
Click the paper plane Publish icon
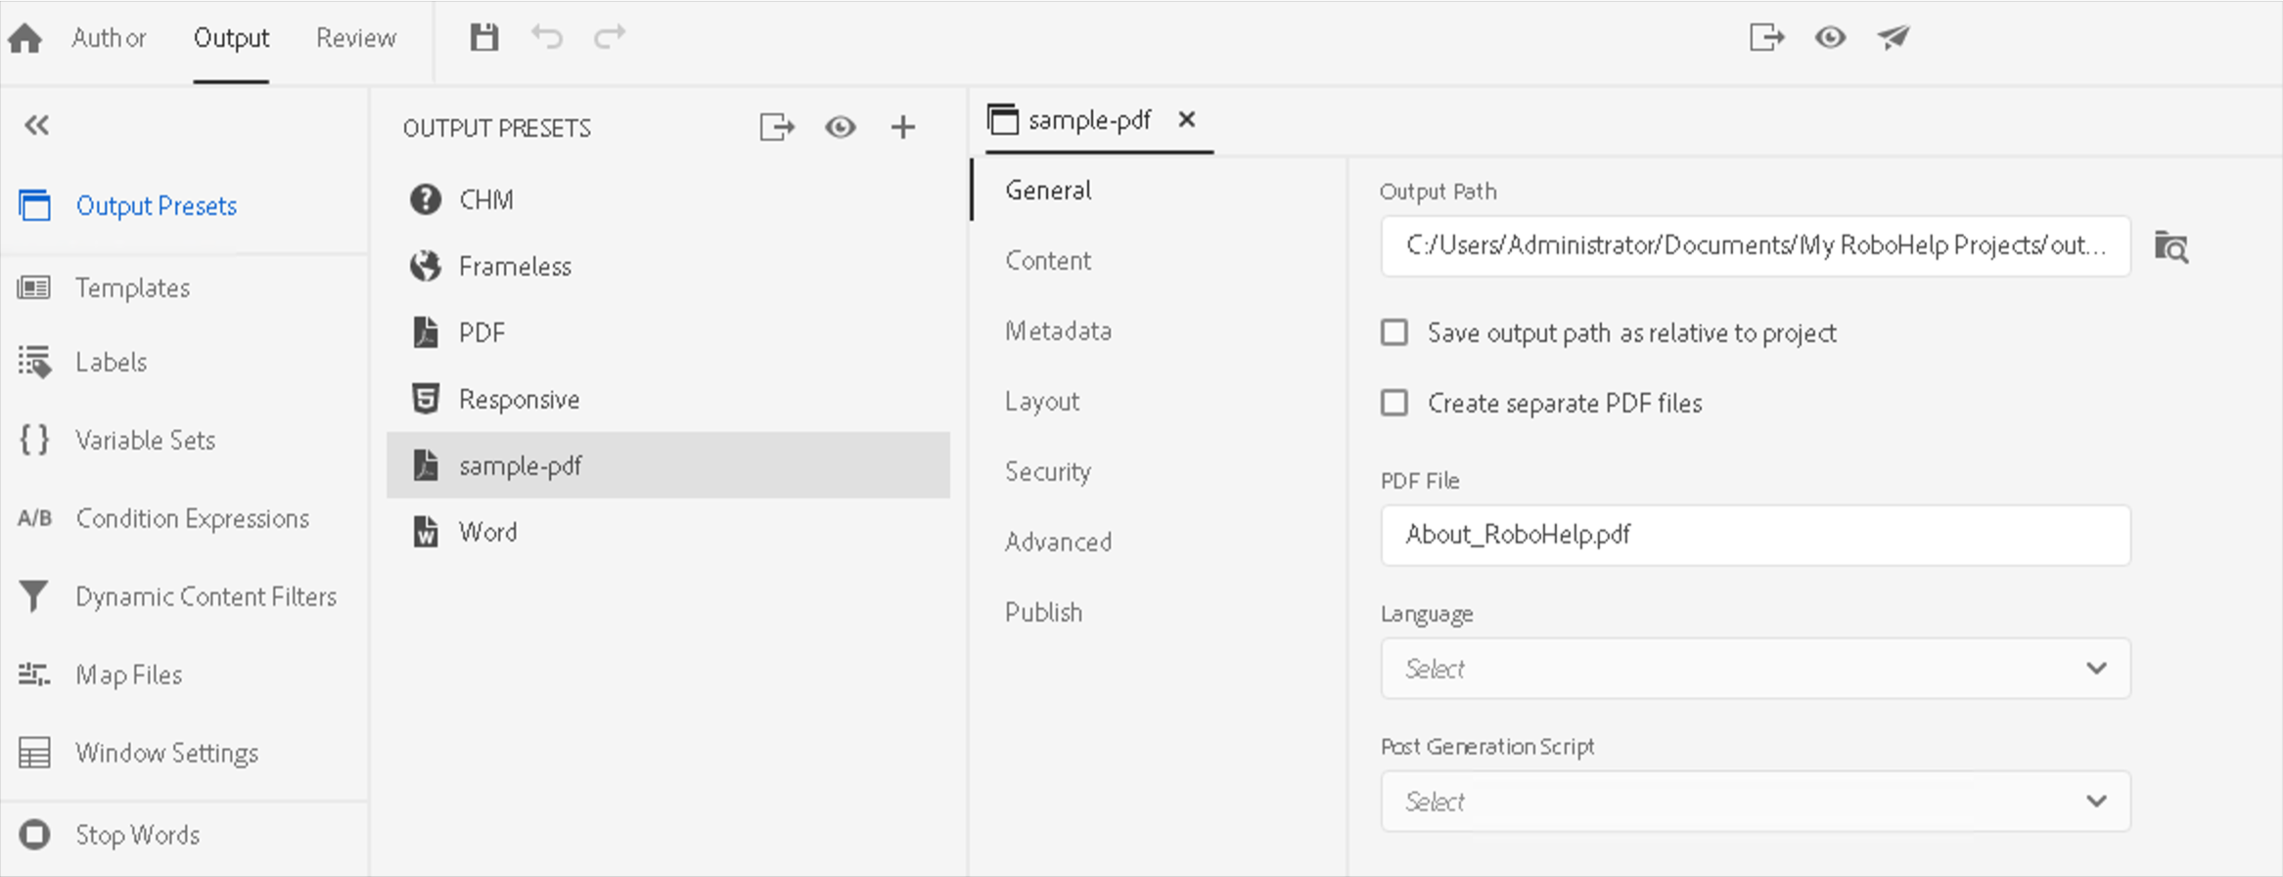[x=1894, y=38]
